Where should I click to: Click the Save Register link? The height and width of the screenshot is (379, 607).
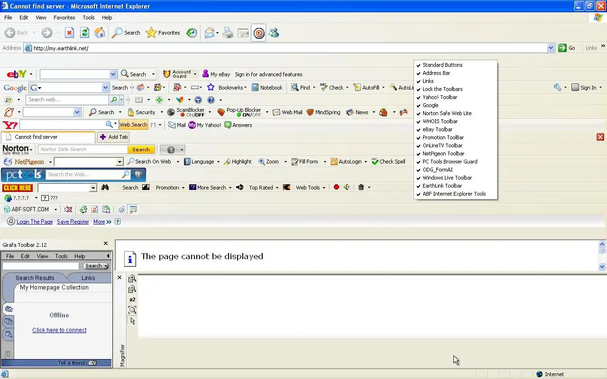tap(73, 222)
